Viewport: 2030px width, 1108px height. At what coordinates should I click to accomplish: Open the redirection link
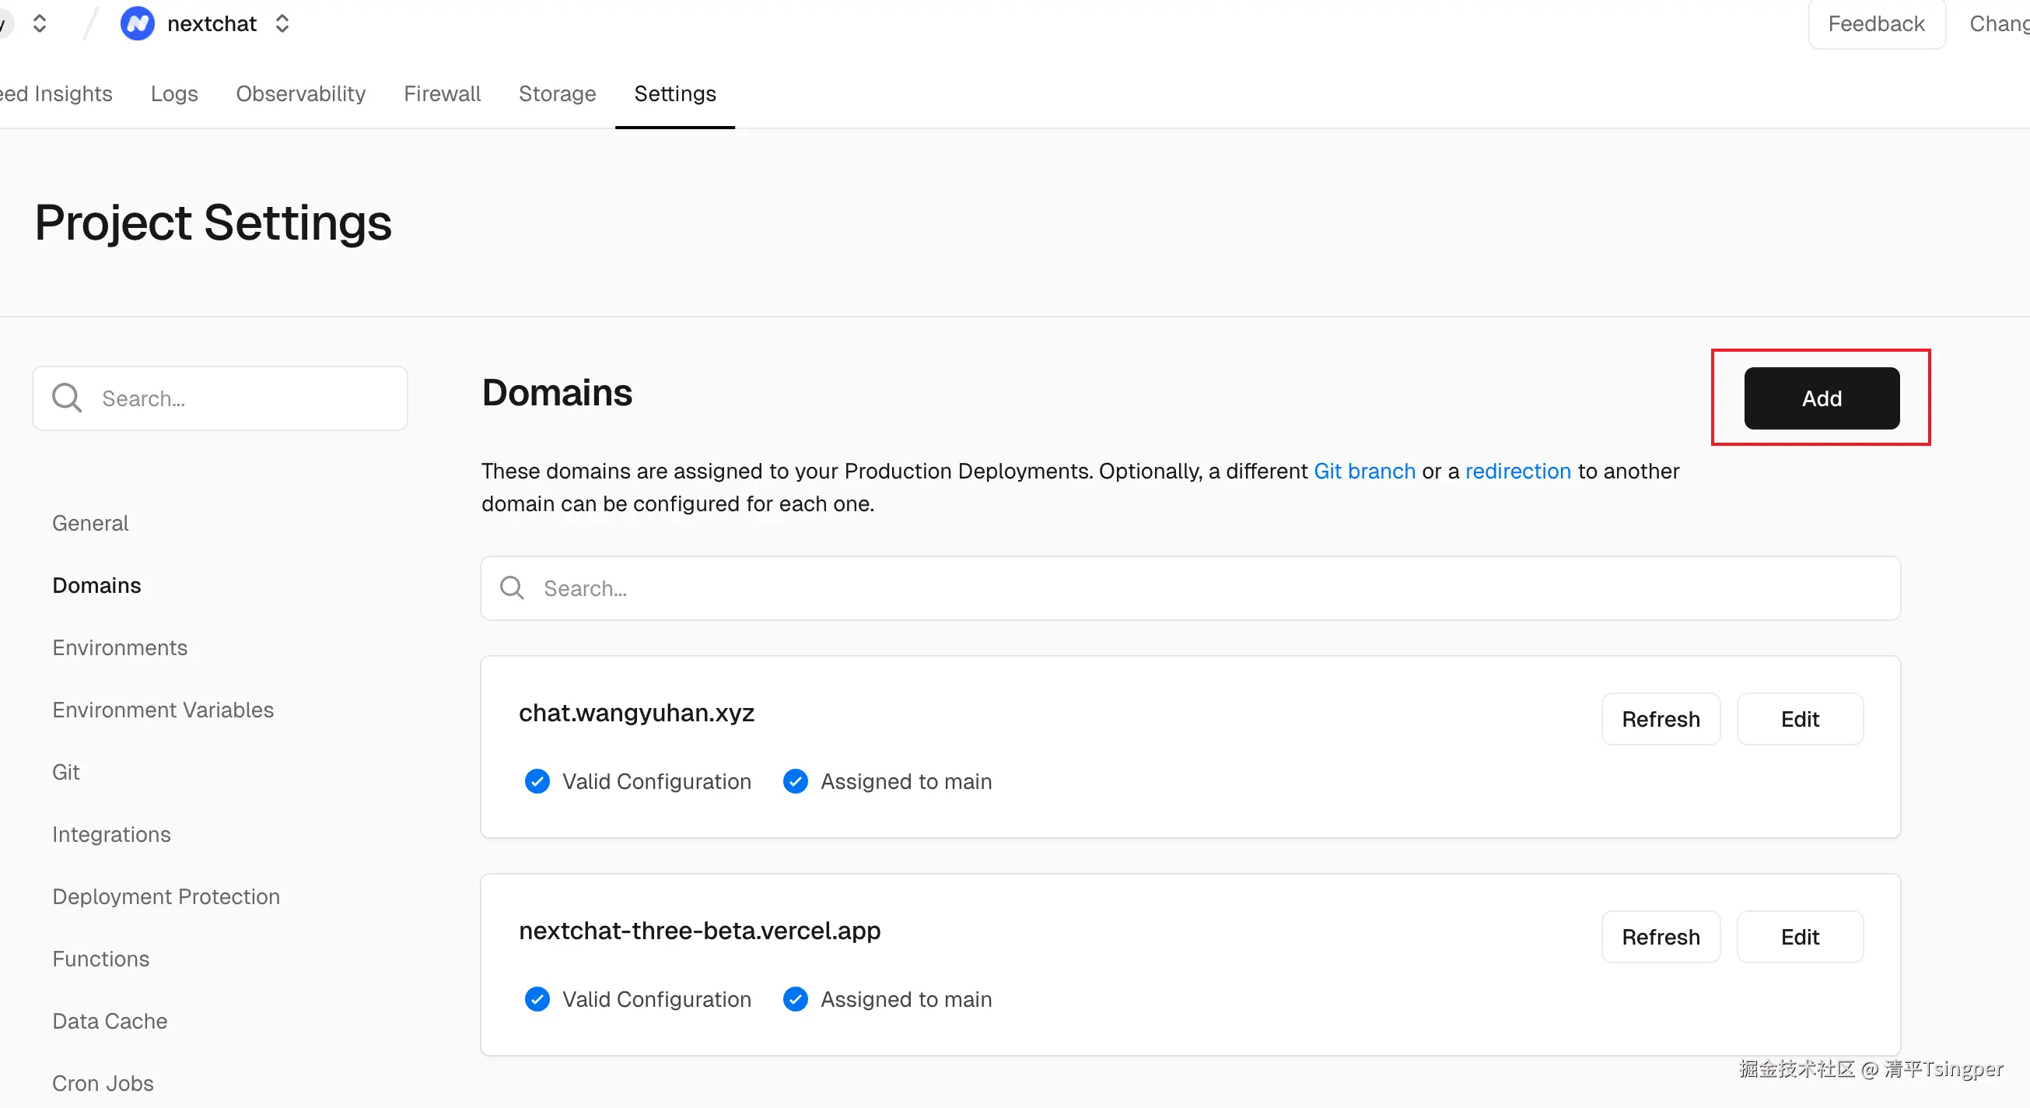pyautogui.click(x=1517, y=471)
